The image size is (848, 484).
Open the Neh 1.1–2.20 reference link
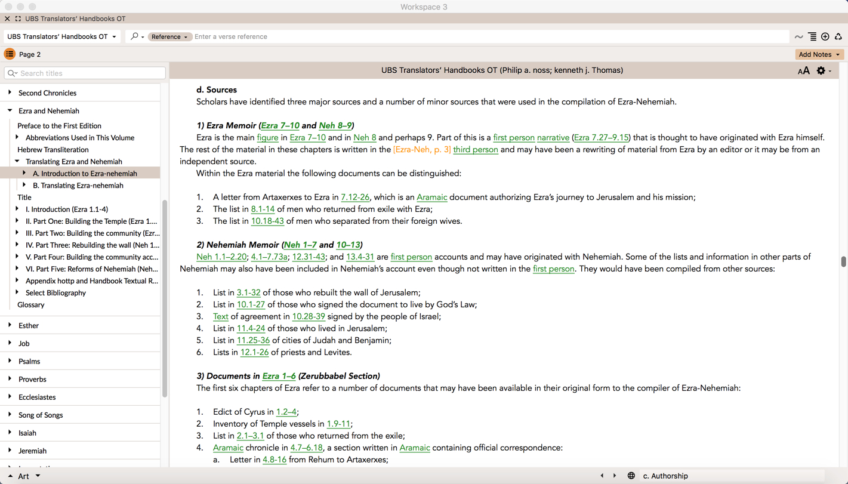tap(221, 257)
